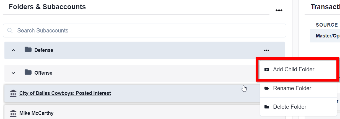Click the Delete Folder icon

point(267,107)
